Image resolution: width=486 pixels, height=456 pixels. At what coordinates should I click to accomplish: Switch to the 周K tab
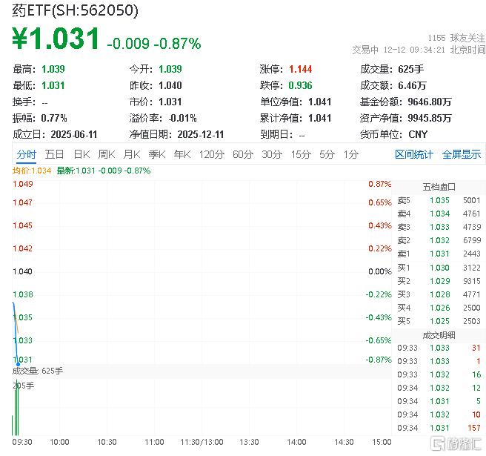(x=106, y=154)
